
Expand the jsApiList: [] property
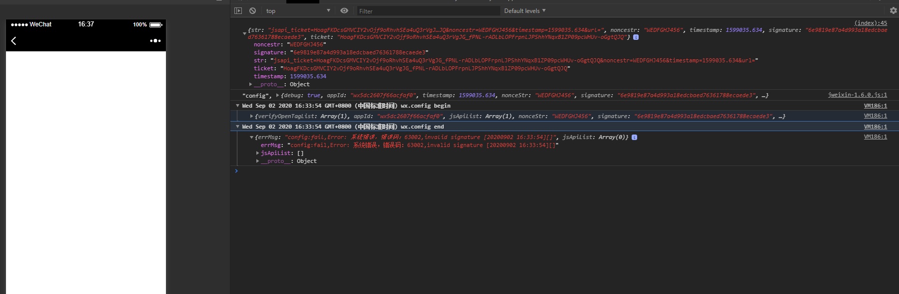pos(258,153)
